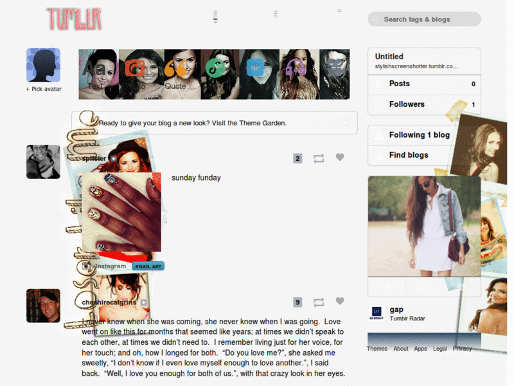Click the Instagram camera icon
514x386 pixels.
[87, 266]
